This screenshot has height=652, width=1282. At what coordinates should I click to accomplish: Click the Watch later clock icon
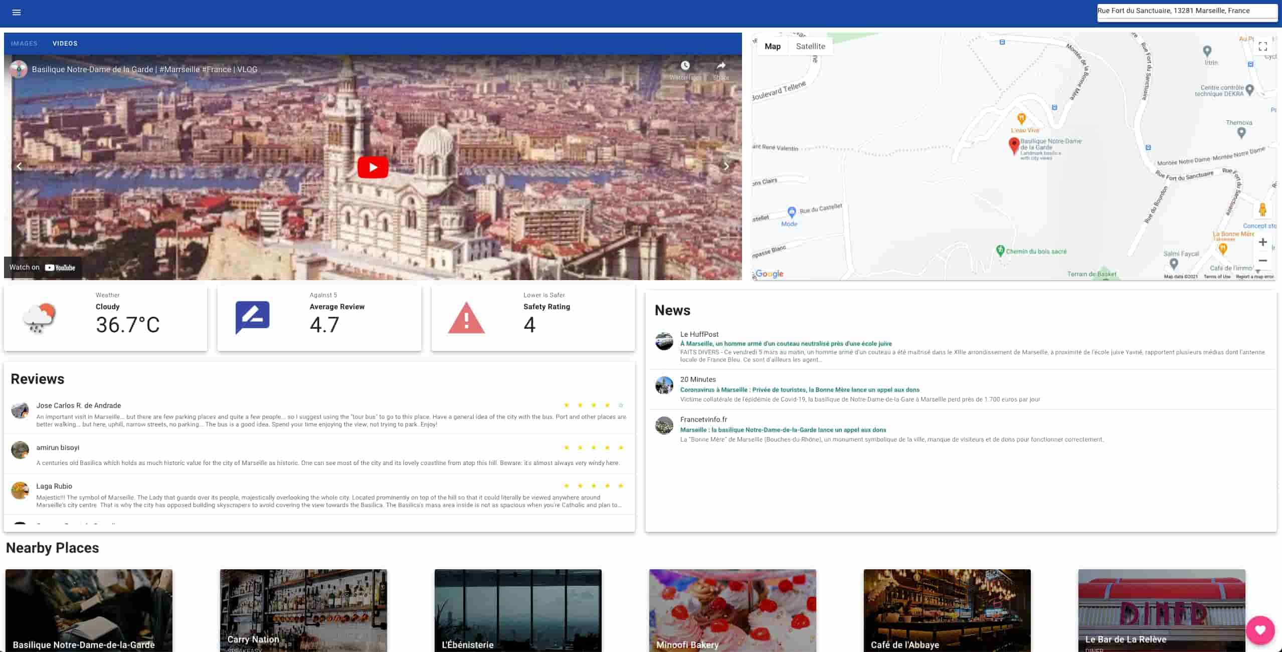click(685, 66)
